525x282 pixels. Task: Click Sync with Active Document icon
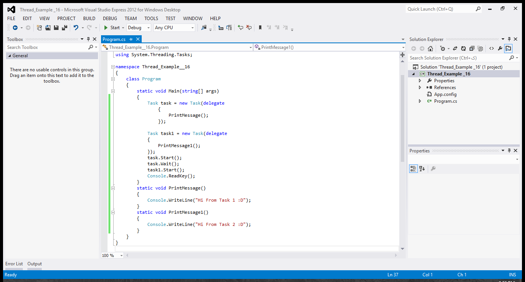point(455,49)
